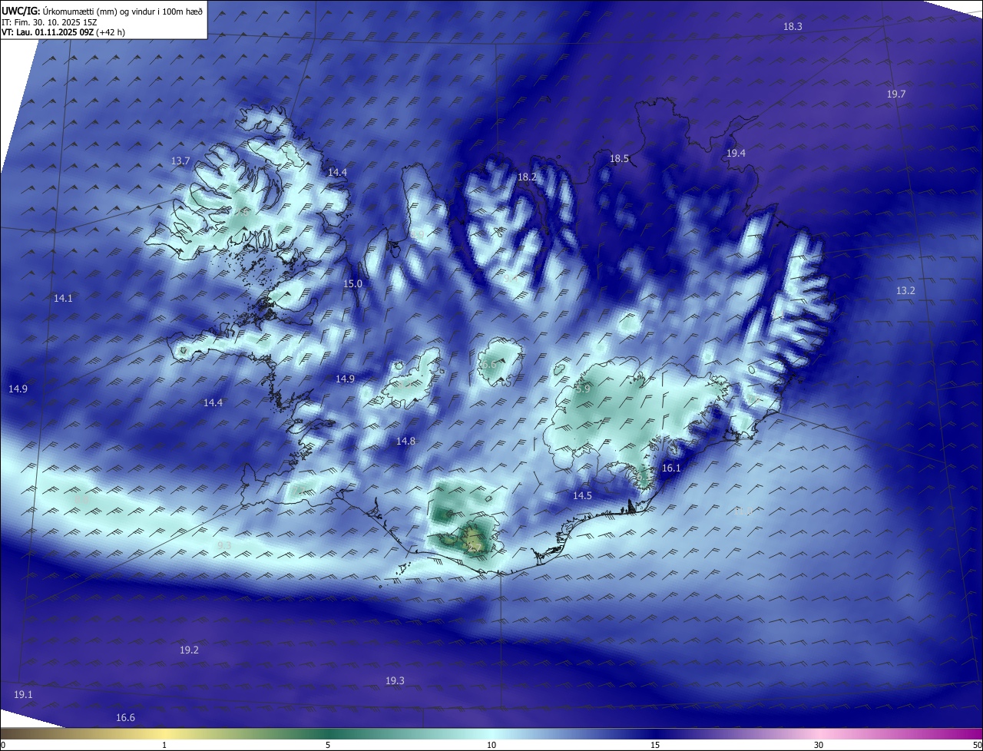Click the 13.7 value label
The height and width of the screenshot is (751, 983).
pyautogui.click(x=180, y=161)
